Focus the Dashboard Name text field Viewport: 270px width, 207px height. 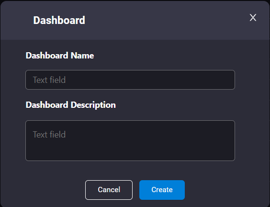click(x=130, y=80)
